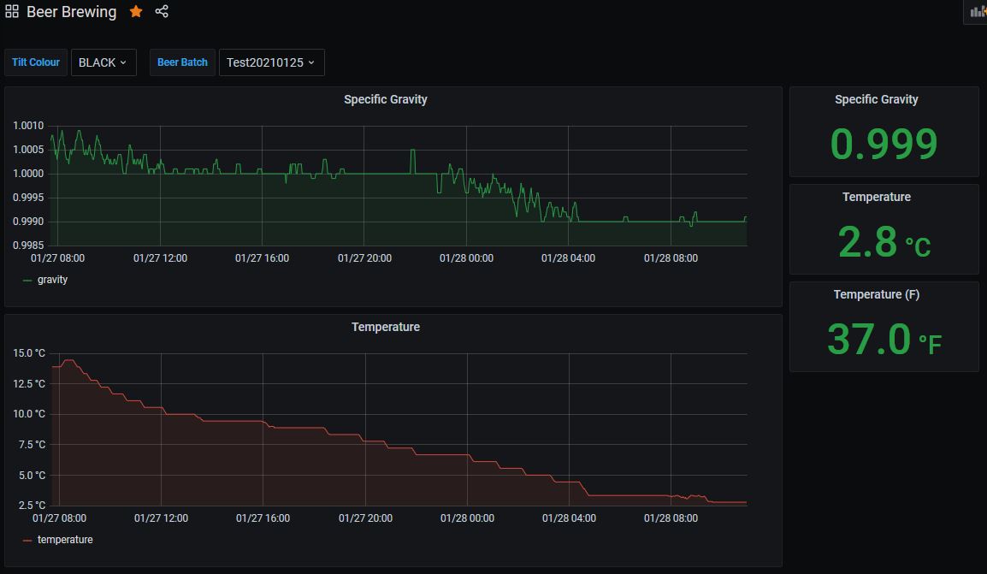The width and height of the screenshot is (987, 574).
Task: Open the Specific Gravity stat panel title menu
Action: (x=876, y=99)
